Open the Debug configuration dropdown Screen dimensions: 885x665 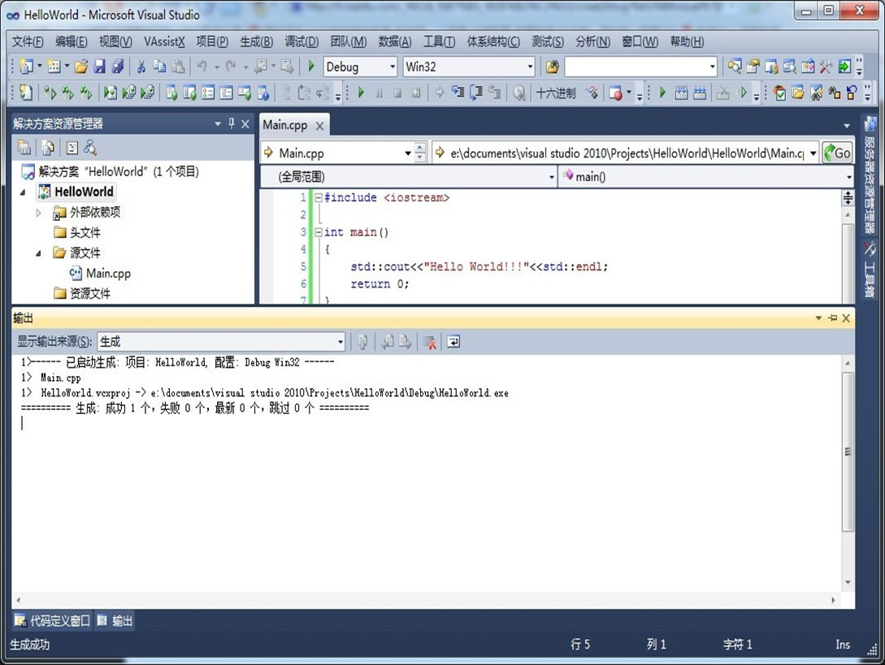(393, 67)
